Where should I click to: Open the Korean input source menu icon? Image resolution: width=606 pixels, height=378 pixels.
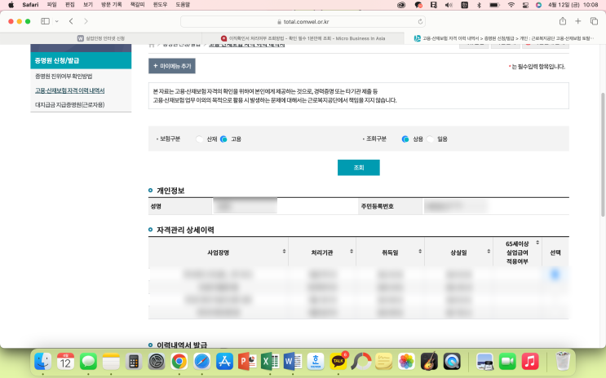(465, 5)
